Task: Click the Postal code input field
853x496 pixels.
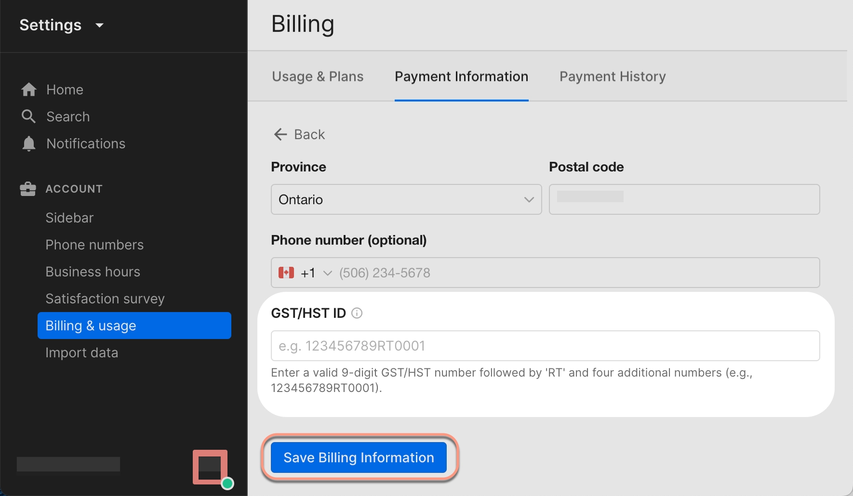Action: click(684, 199)
